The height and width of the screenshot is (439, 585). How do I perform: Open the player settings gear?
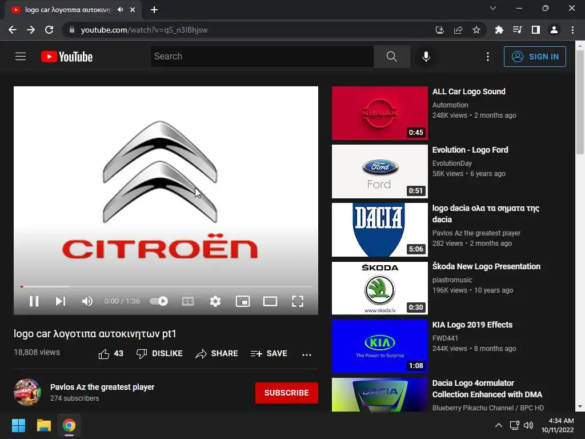[x=215, y=301]
